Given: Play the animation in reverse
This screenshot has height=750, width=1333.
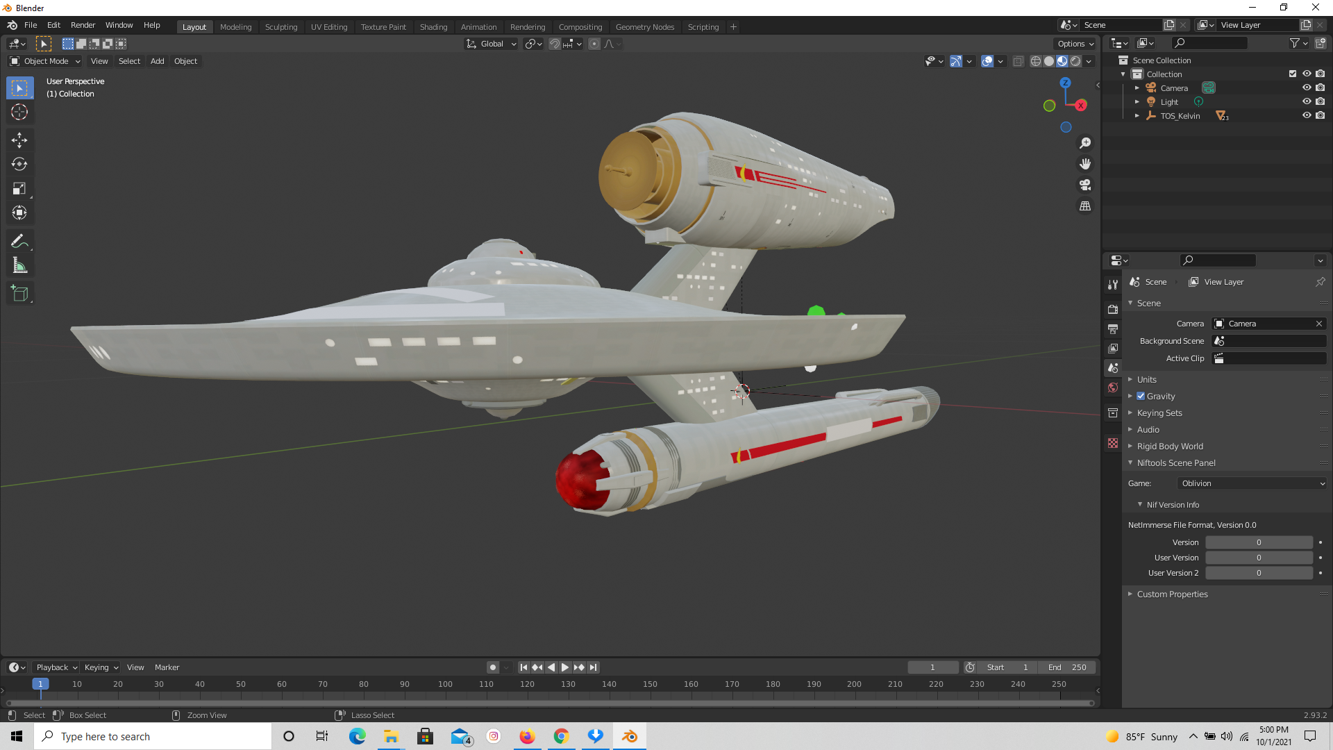Looking at the screenshot, I should click(x=551, y=667).
